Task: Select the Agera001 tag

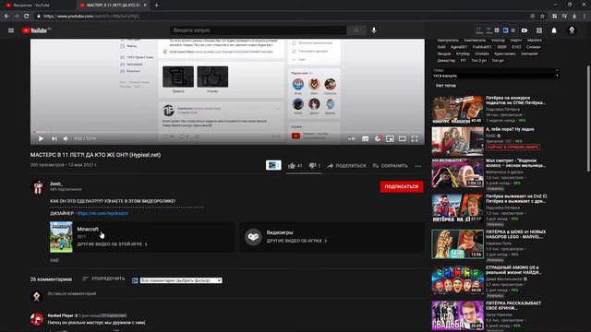Action: [459, 47]
